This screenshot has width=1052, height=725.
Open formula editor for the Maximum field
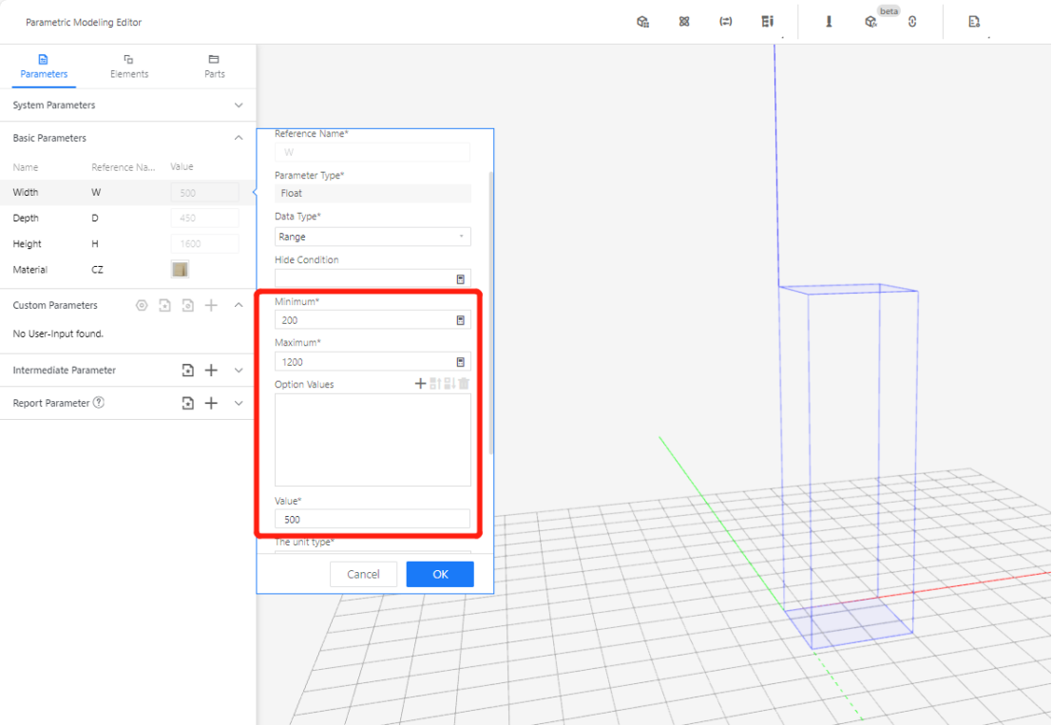tap(461, 362)
